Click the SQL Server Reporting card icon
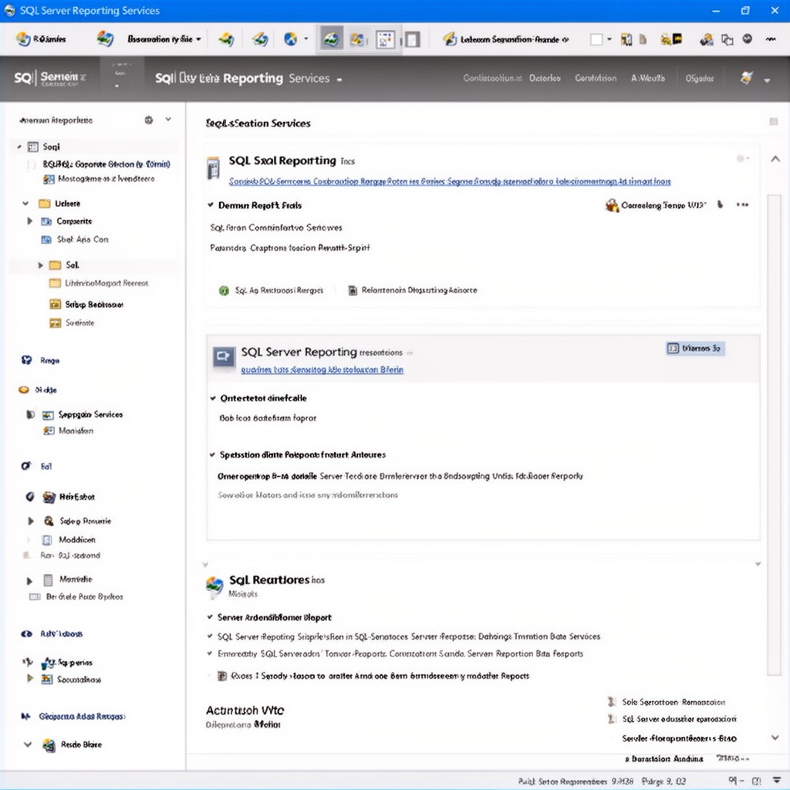This screenshot has height=790, width=790. tap(223, 356)
